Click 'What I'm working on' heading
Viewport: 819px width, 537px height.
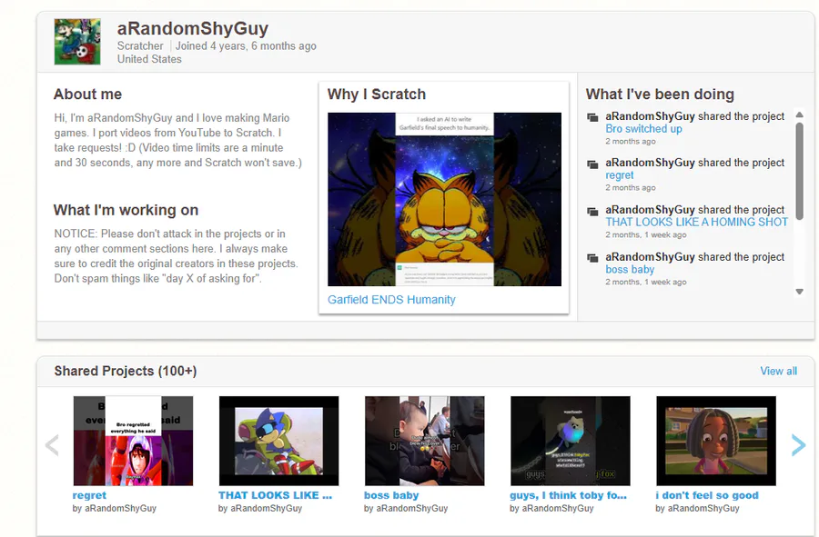(x=126, y=210)
